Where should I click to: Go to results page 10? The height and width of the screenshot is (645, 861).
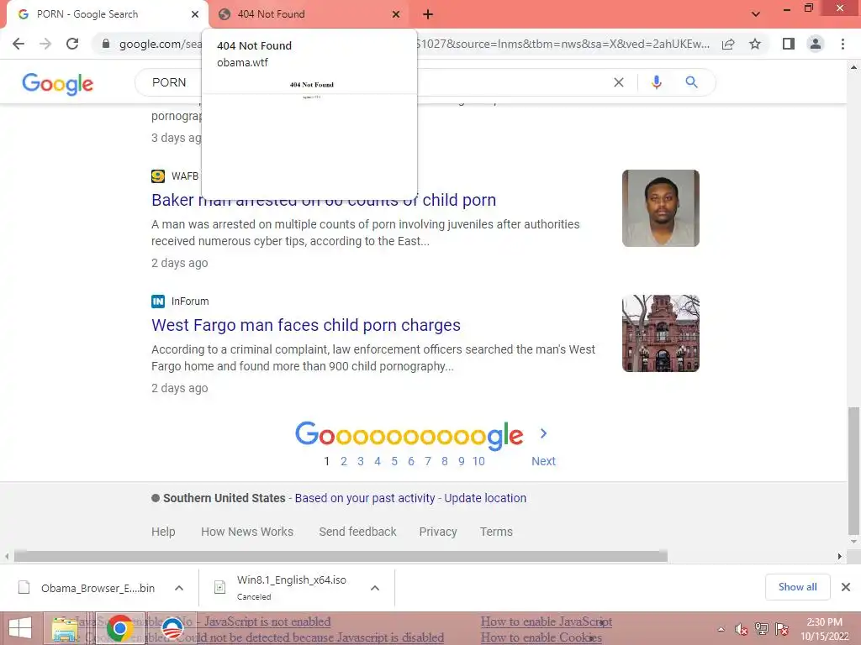478,461
